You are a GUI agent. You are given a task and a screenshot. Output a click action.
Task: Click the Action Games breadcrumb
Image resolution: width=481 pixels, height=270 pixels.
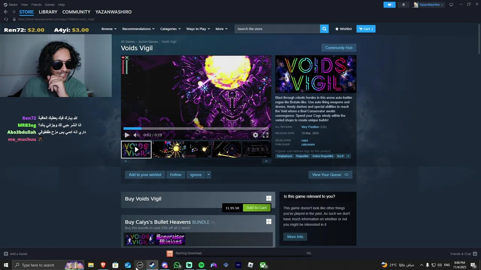[148, 42]
